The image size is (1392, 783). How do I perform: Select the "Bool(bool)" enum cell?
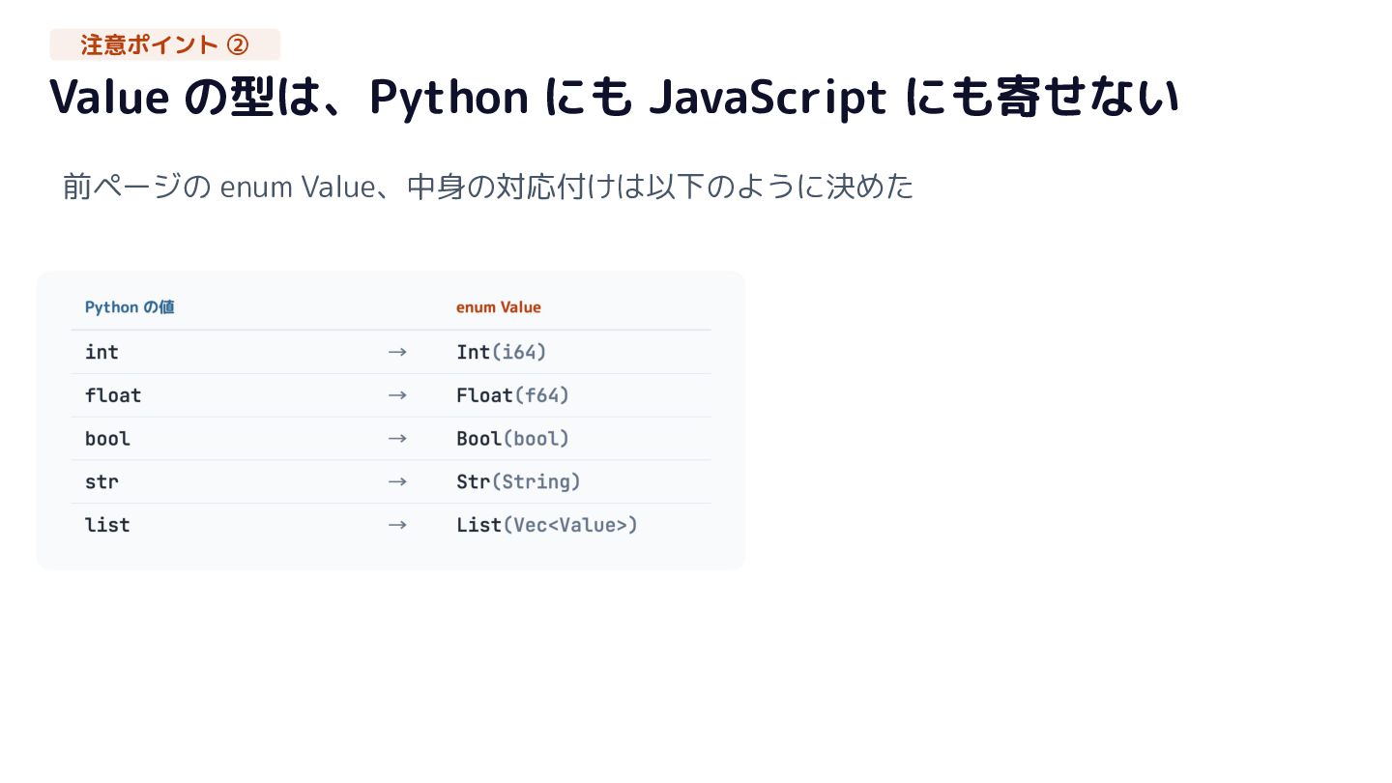pos(513,439)
